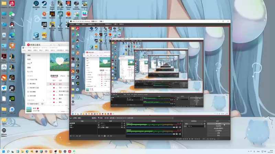Click the now-playing album thumbnail in NetEase
The width and height of the screenshot is (275, 154).
(x=29, y=110)
